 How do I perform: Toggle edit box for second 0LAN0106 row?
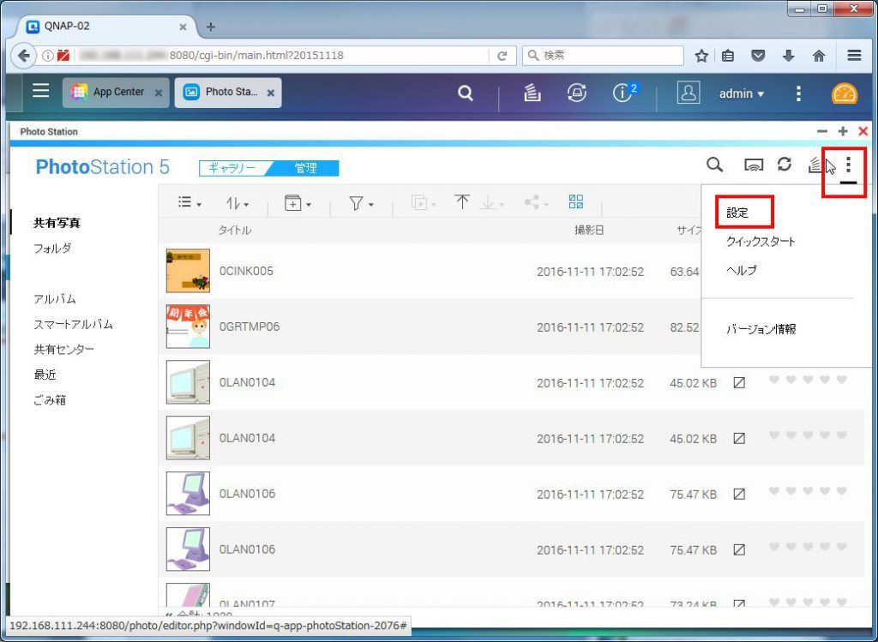[739, 549]
